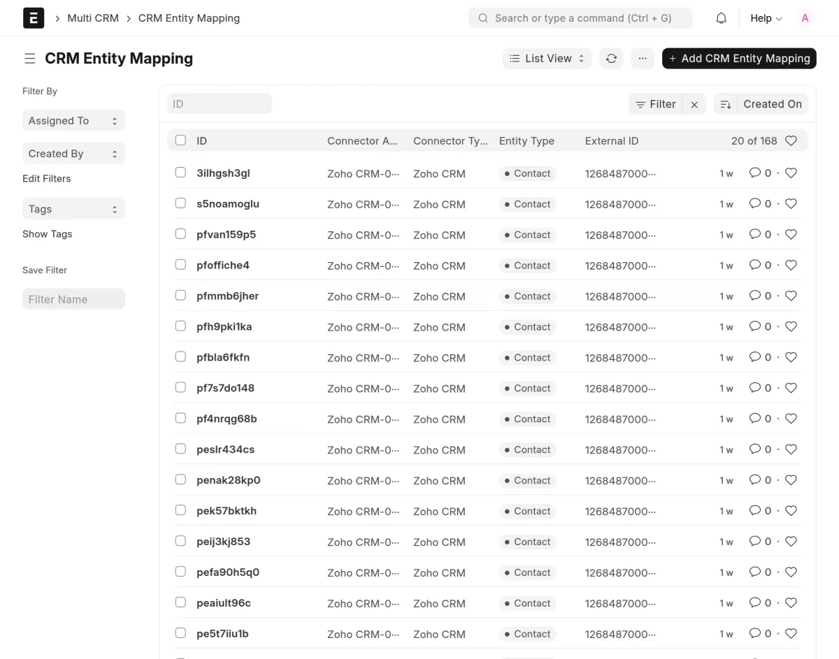839x659 pixels.
Task: Click the External ID column header
Action: 612,141
